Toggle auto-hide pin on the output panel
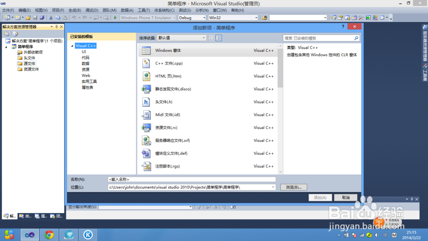 [412, 199]
